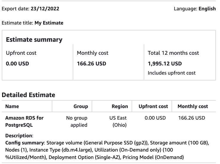The width and height of the screenshot is (220, 164).
Task: Select the My Estimate title text
Action: [49, 23]
